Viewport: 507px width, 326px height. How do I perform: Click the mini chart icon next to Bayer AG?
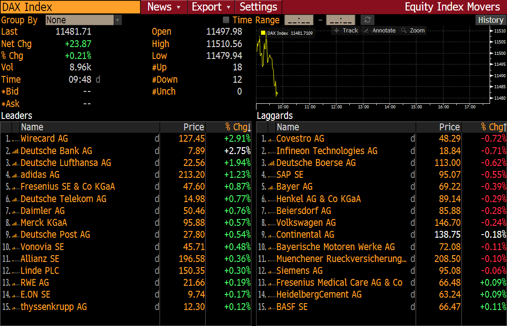click(271, 187)
